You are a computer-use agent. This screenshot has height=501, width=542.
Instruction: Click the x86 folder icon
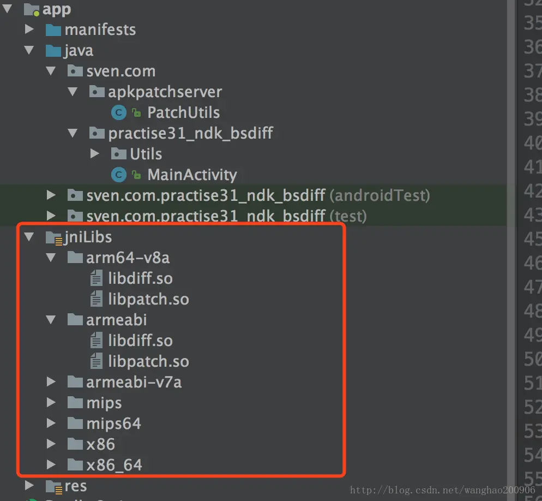[75, 444]
